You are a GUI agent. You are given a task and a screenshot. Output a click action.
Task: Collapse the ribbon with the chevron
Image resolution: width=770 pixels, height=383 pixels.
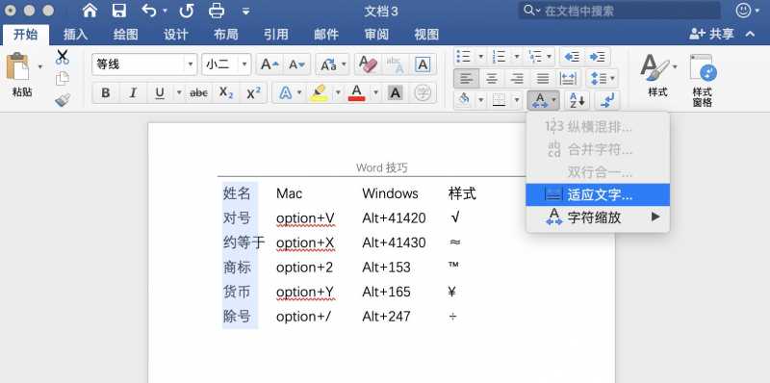[x=750, y=34]
